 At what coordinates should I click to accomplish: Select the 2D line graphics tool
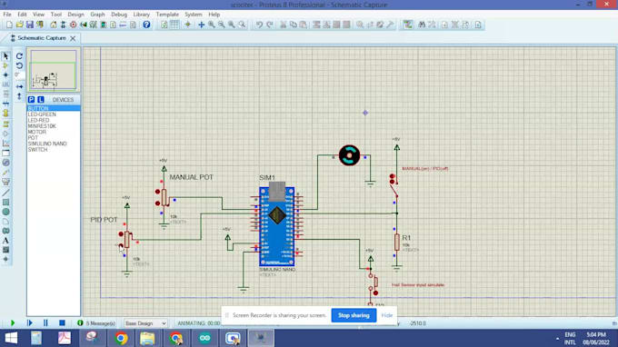click(x=5, y=193)
